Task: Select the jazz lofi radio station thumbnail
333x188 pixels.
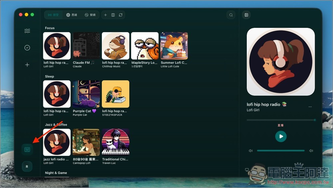Action: point(57,142)
